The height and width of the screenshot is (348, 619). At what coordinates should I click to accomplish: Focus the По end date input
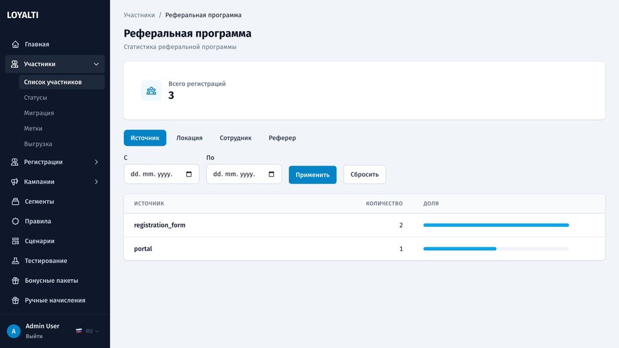pyautogui.click(x=244, y=174)
